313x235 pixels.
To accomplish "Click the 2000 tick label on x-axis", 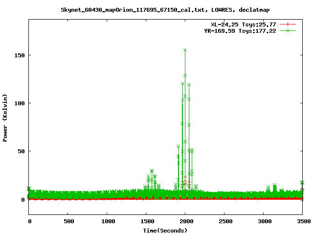I will coord(186,221).
